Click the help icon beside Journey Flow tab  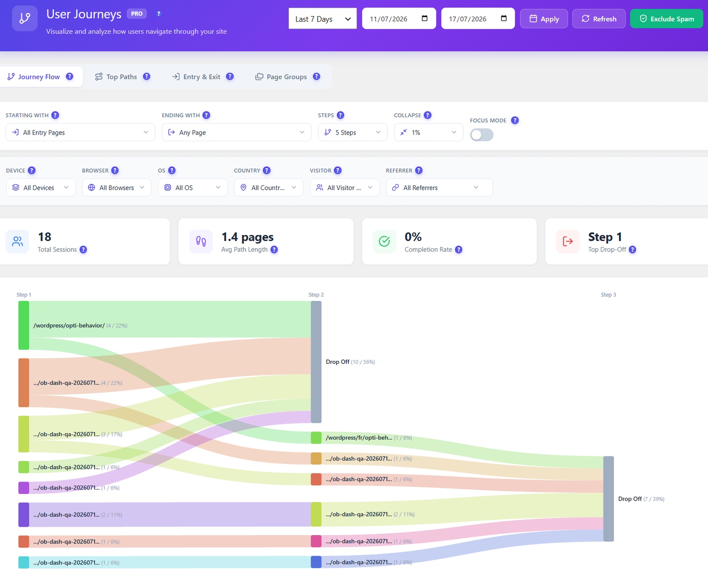[x=69, y=77]
